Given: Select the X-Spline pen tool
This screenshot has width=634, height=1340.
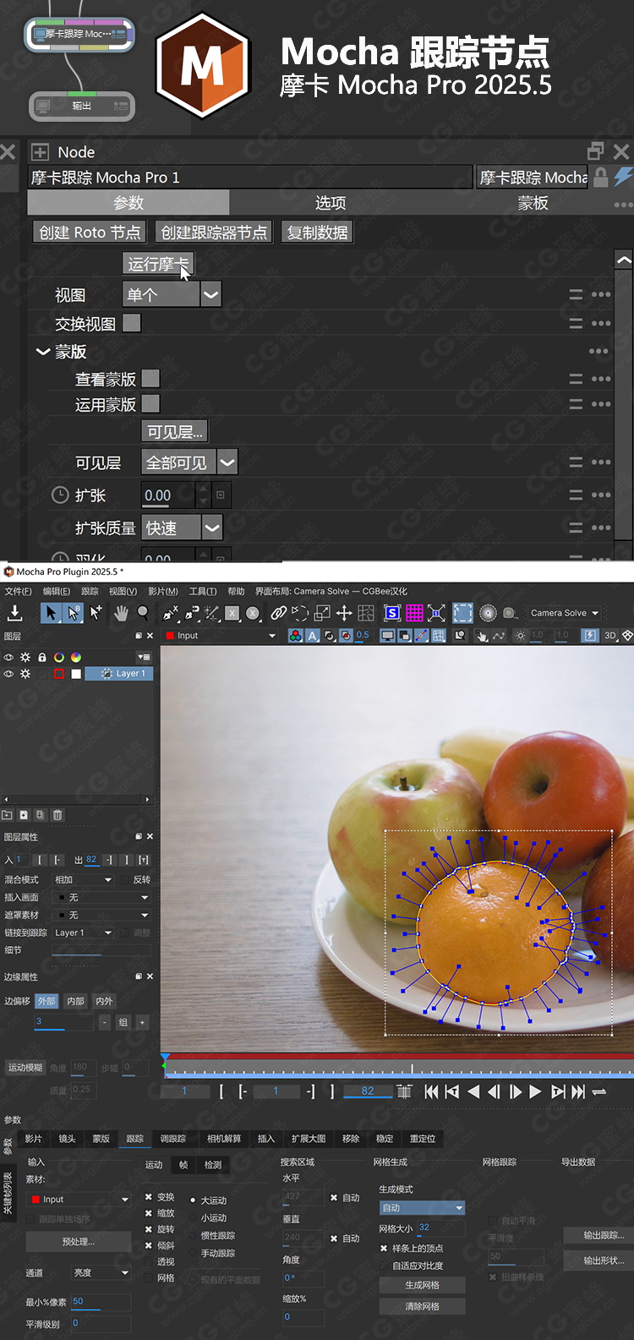Looking at the screenshot, I should [171, 613].
